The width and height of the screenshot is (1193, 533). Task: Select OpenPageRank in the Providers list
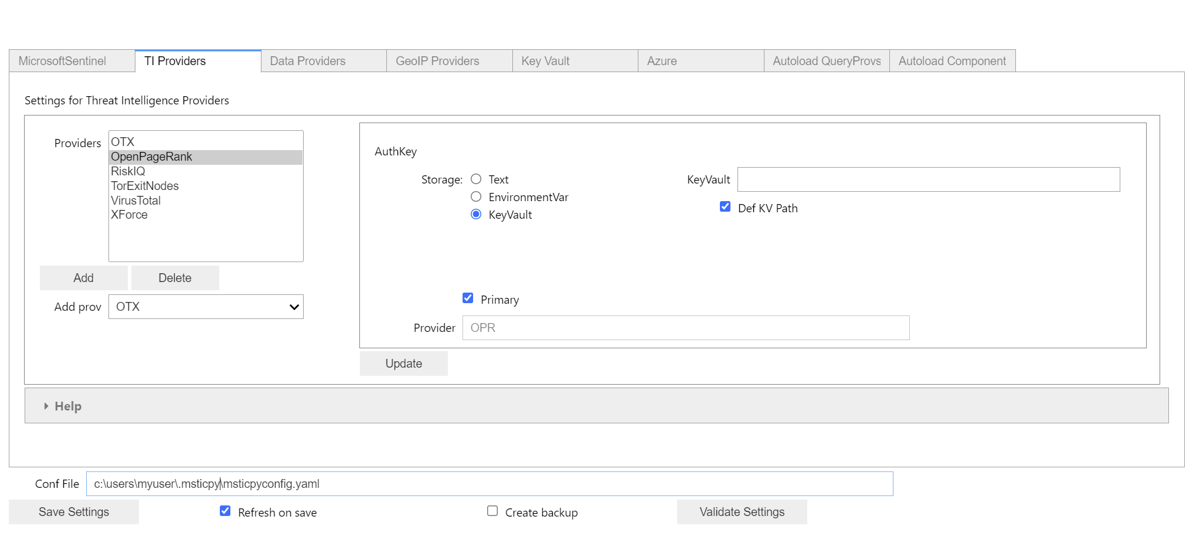206,157
